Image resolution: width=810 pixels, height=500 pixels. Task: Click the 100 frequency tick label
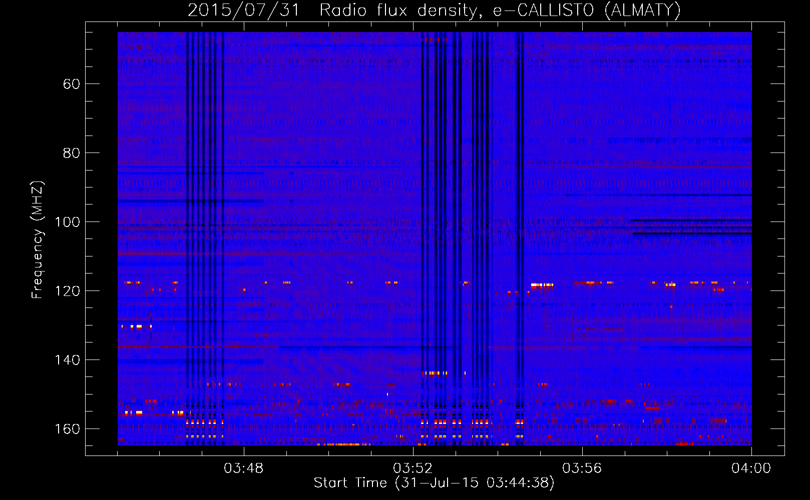(x=67, y=222)
